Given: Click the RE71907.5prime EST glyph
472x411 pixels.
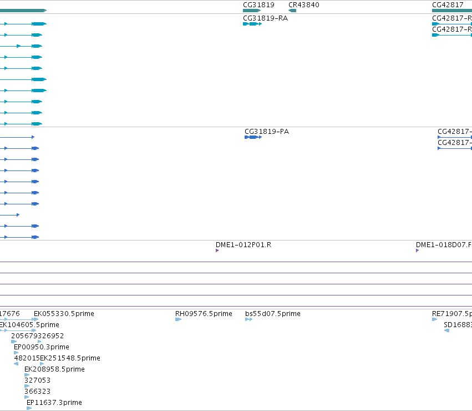Looking at the screenshot, I should pyautogui.click(x=434, y=319).
